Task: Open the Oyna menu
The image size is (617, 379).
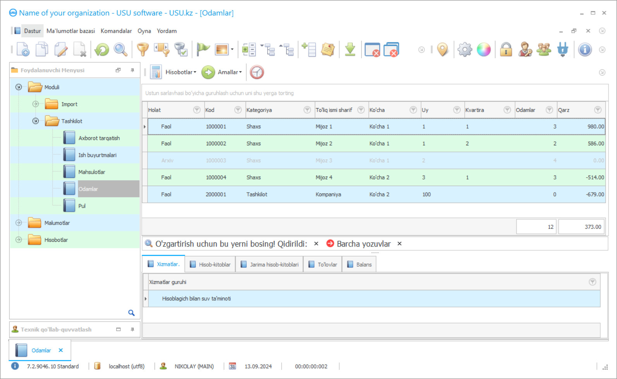Action: coord(144,31)
